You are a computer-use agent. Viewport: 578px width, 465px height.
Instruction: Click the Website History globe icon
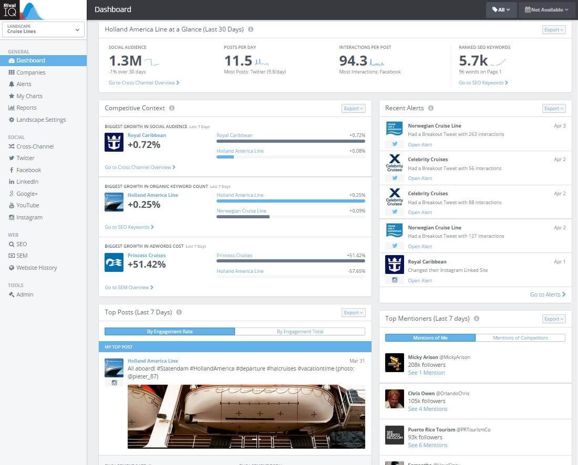[12, 268]
